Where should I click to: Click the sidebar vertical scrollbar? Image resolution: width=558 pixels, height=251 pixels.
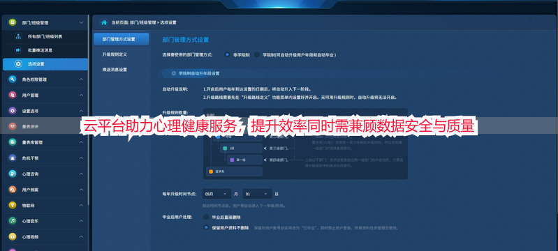(89, 110)
